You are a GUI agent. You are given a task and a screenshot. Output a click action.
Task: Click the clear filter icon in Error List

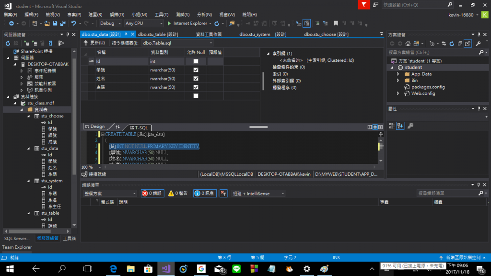[223, 194]
